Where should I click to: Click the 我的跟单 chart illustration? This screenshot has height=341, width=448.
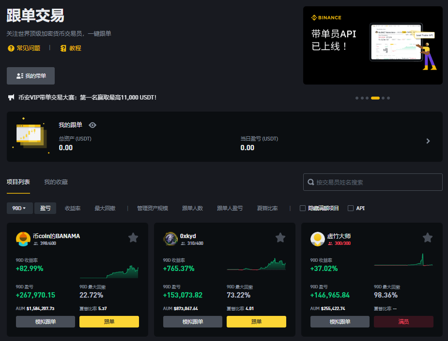point(31,136)
